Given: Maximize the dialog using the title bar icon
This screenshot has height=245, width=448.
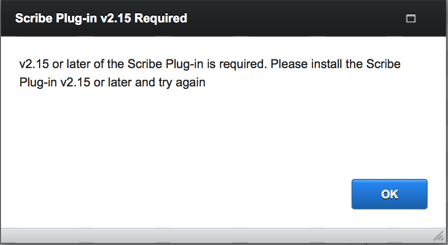Looking at the screenshot, I should coord(411,18).
